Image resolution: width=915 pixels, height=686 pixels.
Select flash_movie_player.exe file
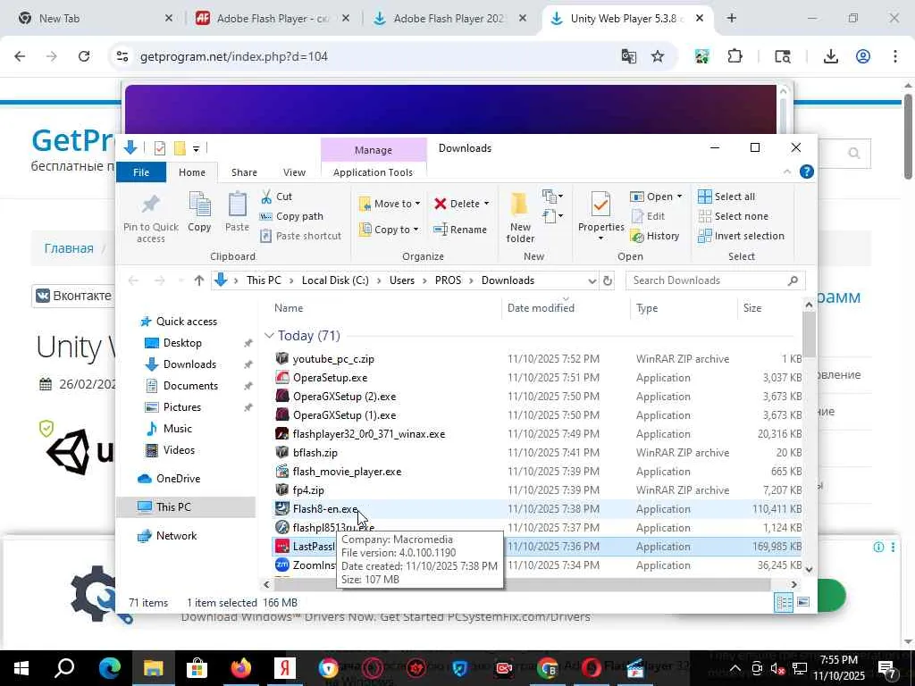(347, 472)
